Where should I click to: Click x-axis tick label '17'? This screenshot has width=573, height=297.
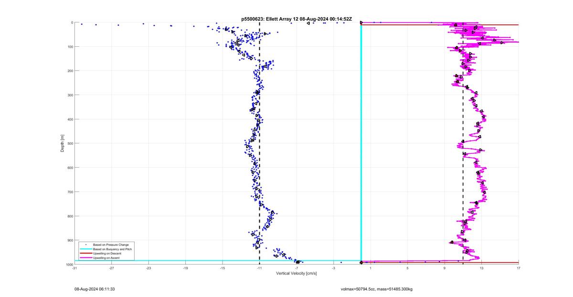[x=519, y=268]
